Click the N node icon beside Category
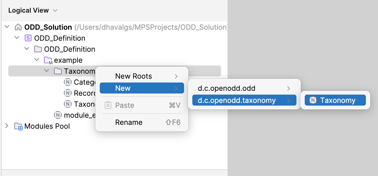 pos(67,82)
